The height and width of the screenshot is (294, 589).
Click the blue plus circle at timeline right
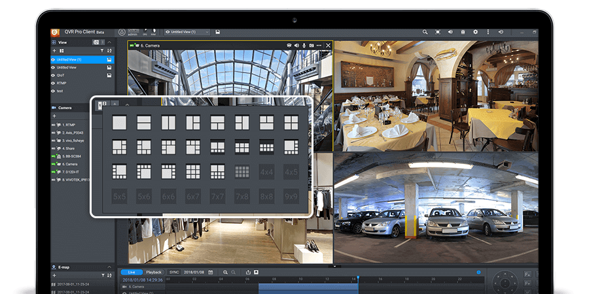point(478,272)
